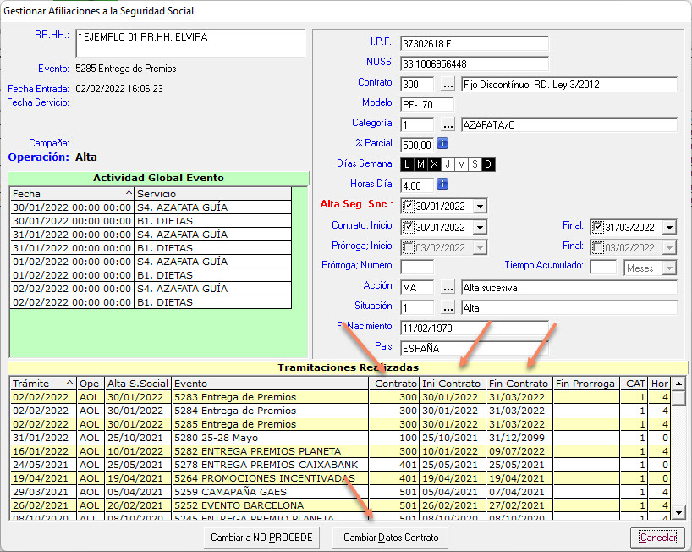Click Fin Prorroga column header
Image resolution: width=692 pixels, height=552 pixels.
586,384
